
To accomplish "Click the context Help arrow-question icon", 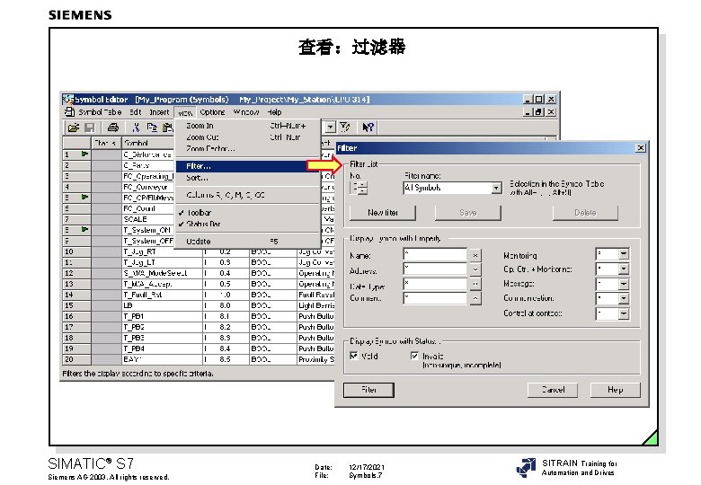I will (368, 128).
